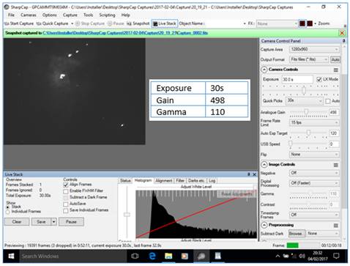The height and width of the screenshot is (266, 350).
Task: Check Save Individual Frames option
Action: point(66,210)
